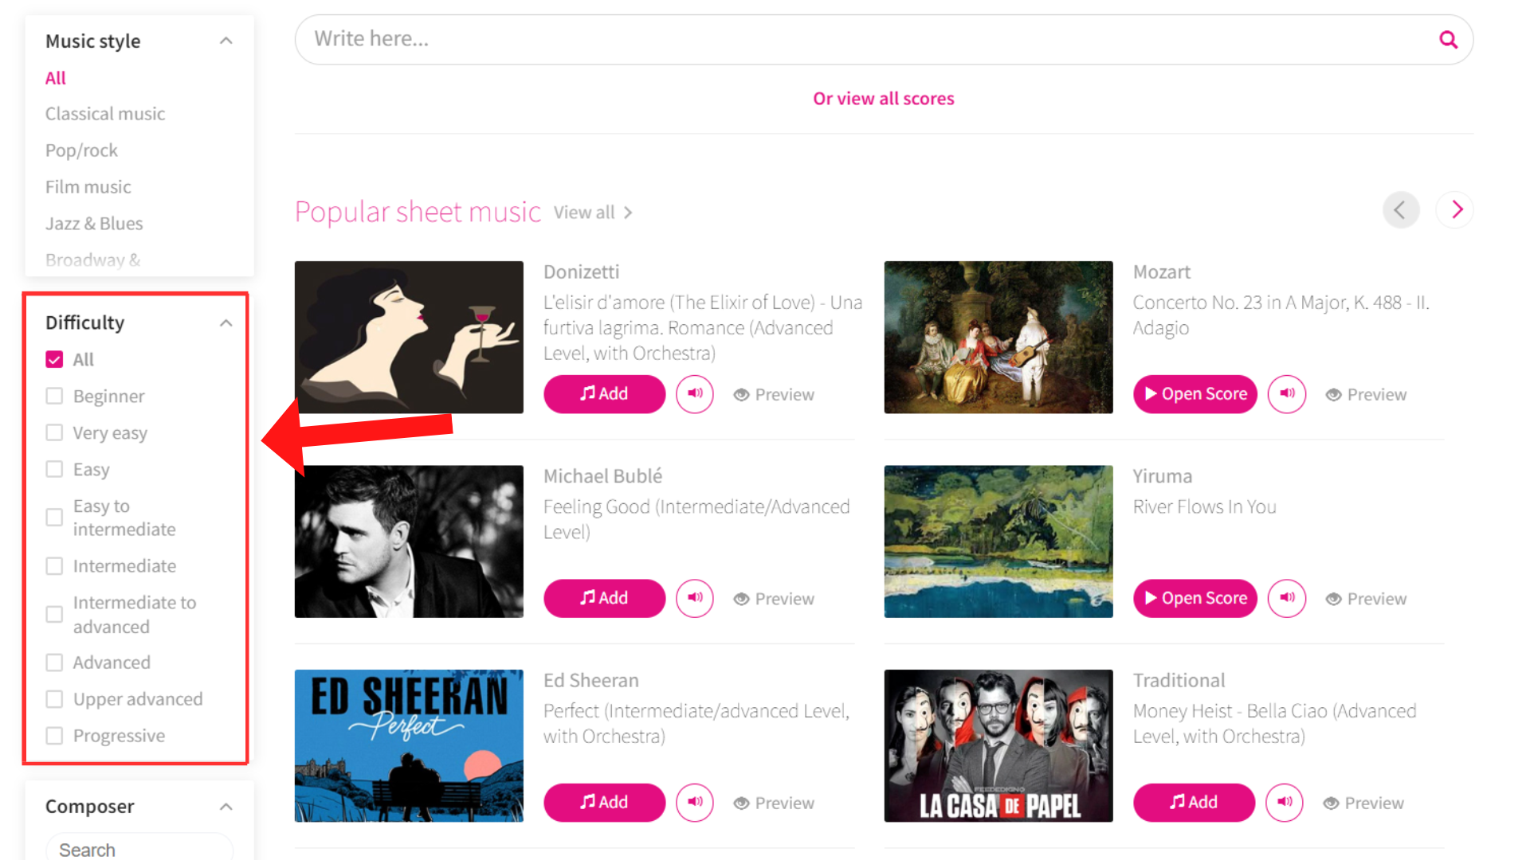Uncheck the All difficulty checkbox
The height and width of the screenshot is (860, 1530).
pos(54,360)
